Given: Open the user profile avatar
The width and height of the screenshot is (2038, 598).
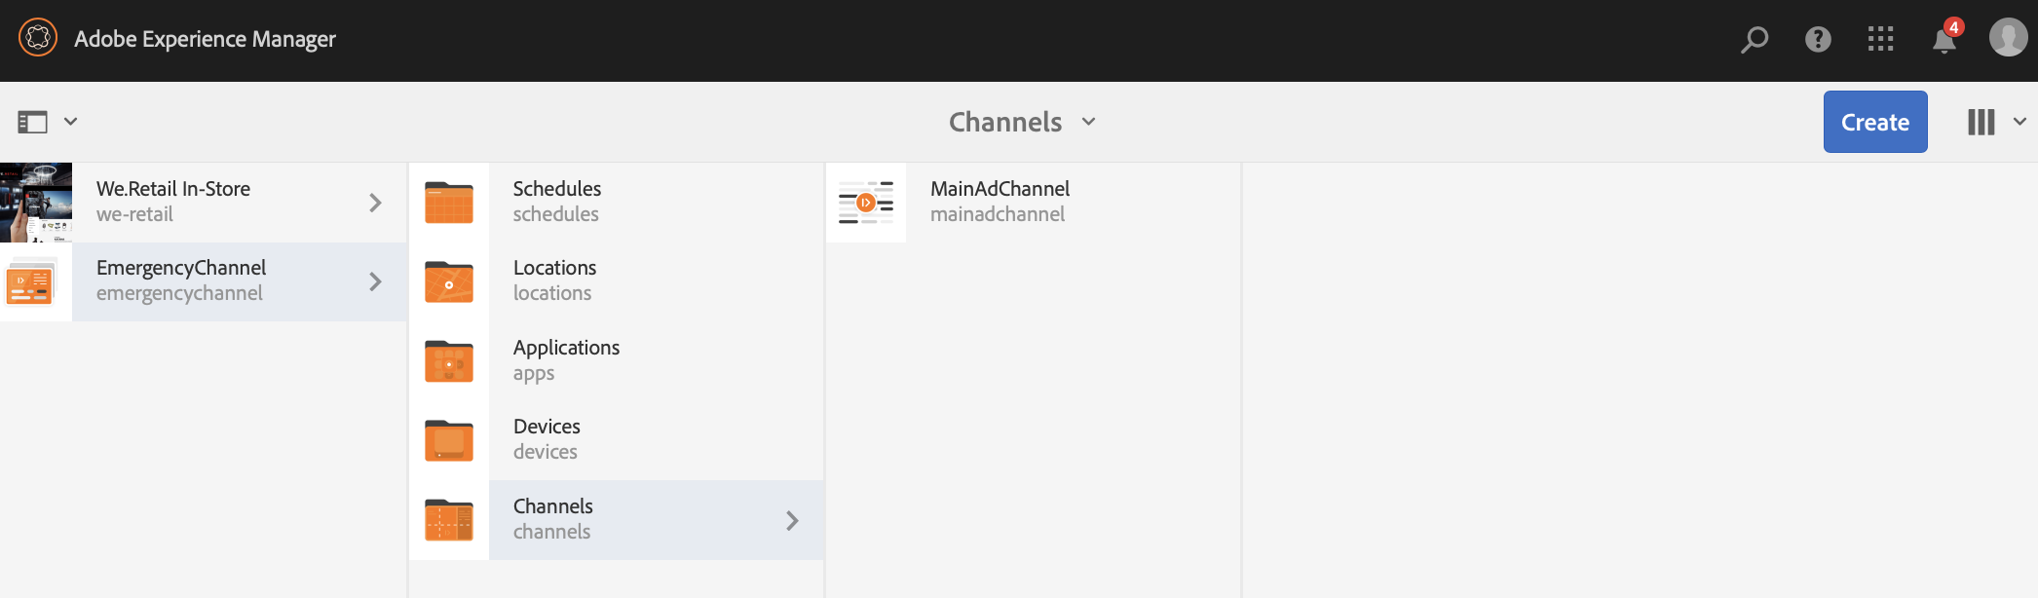Looking at the screenshot, I should [x=2008, y=38].
